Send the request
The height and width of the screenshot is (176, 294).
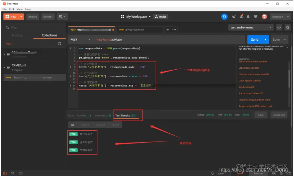(x=255, y=39)
